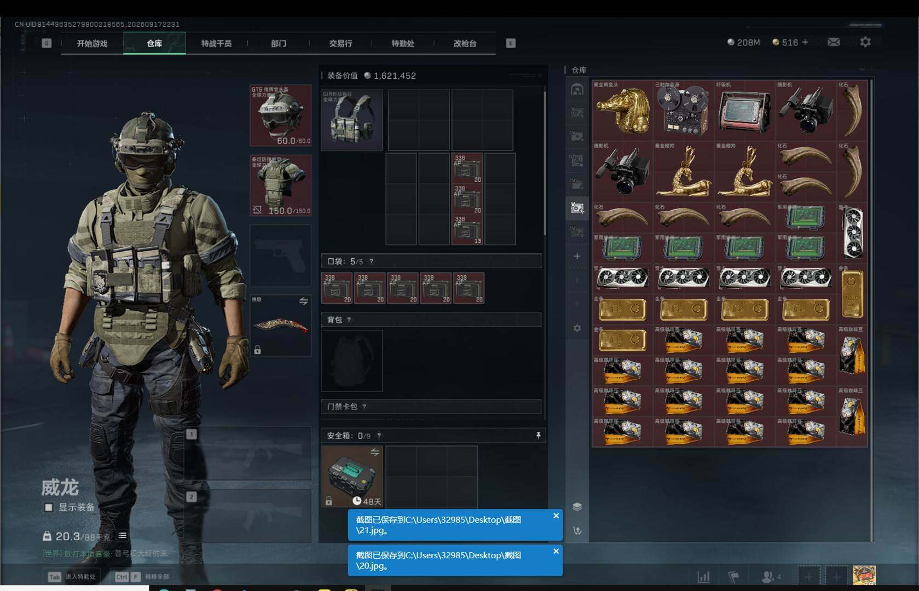This screenshot has width=919, height=591.
Task: Click the Tab 进入特勤处 button
Action: pos(72,577)
